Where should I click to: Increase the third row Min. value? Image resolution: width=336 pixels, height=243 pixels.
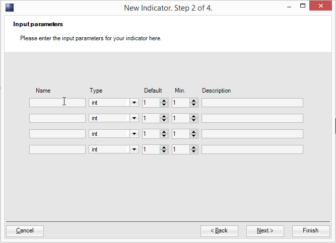194,132
